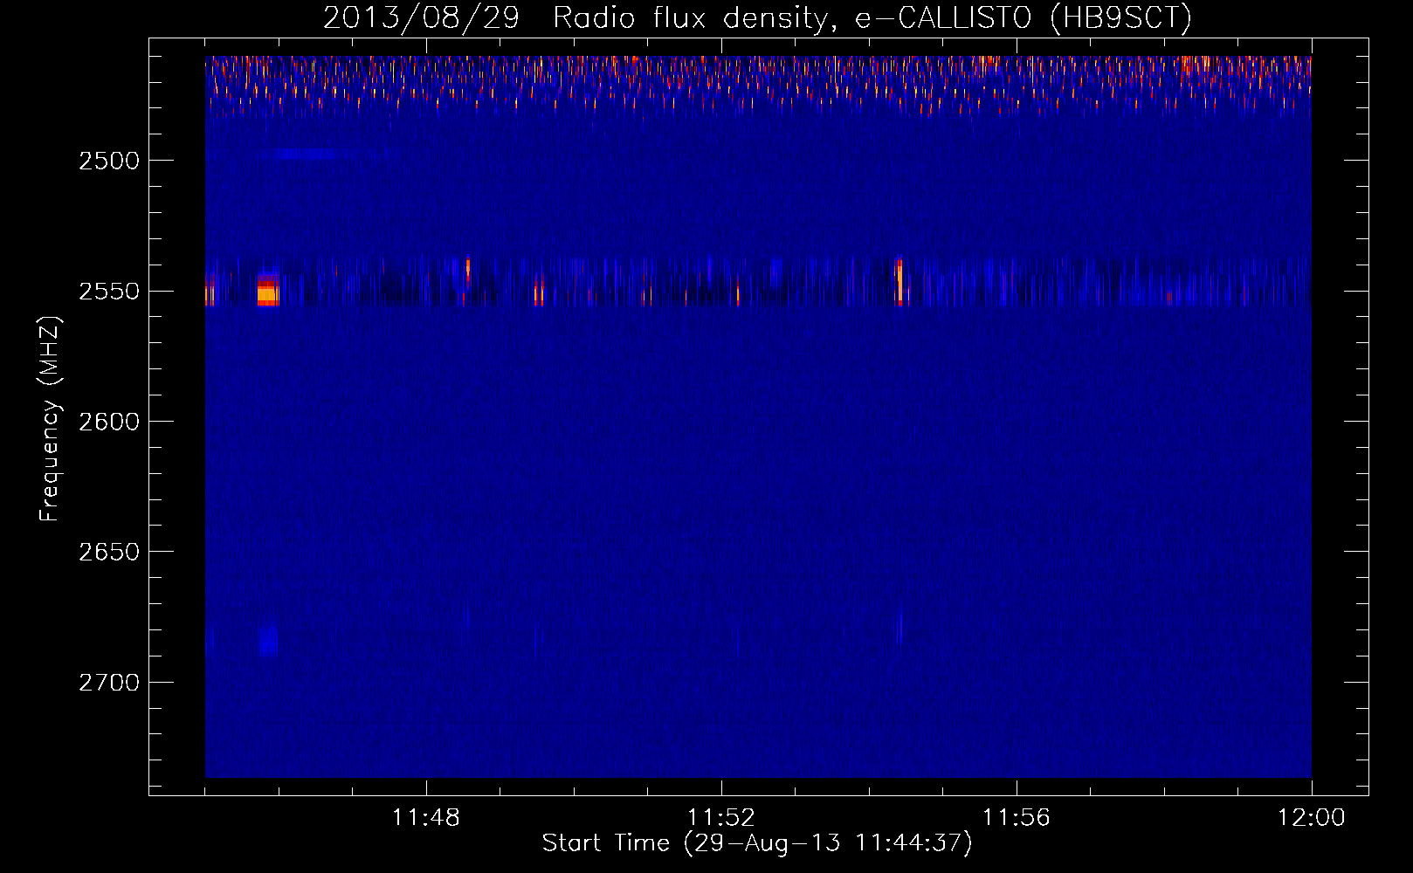The image size is (1413, 873).
Task: Click the bright orange-yellow burst at 2550 MHz
Action: pyautogui.click(x=267, y=289)
